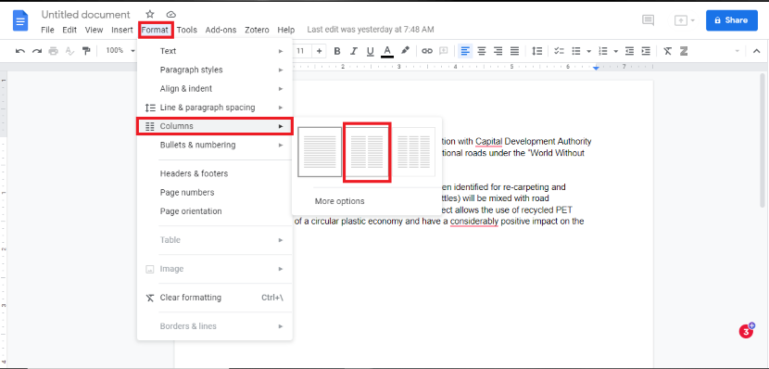This screenshot has height=369, width=769.
Task: Open the editing mode dropdown arrow
Action: coord(737,51)
